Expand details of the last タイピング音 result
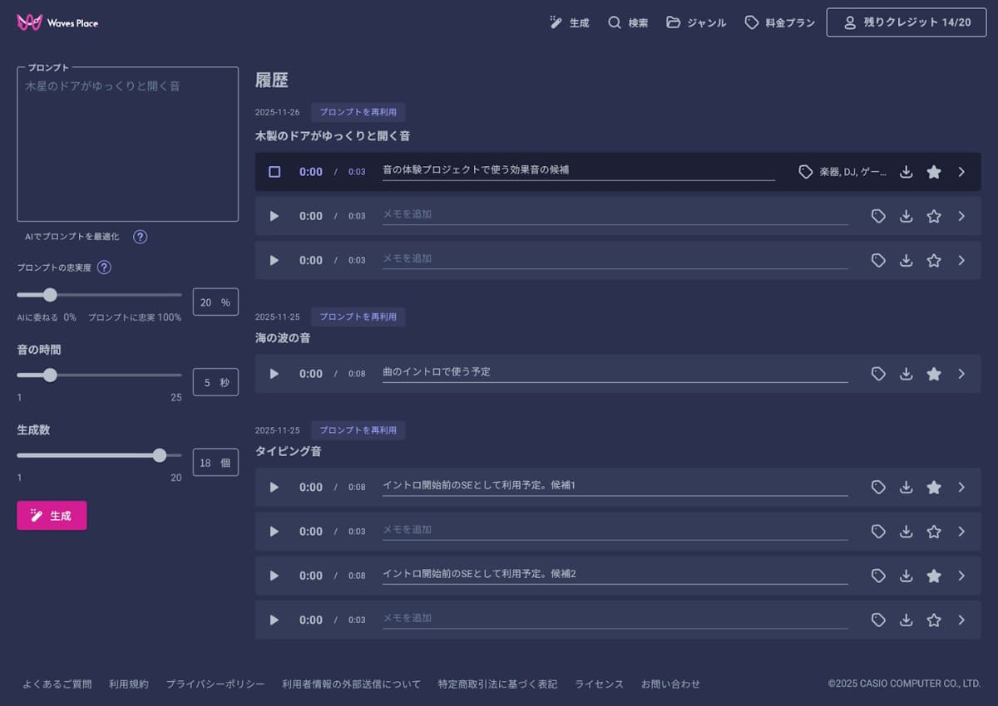Screen dimensions: 998x706 961,620
